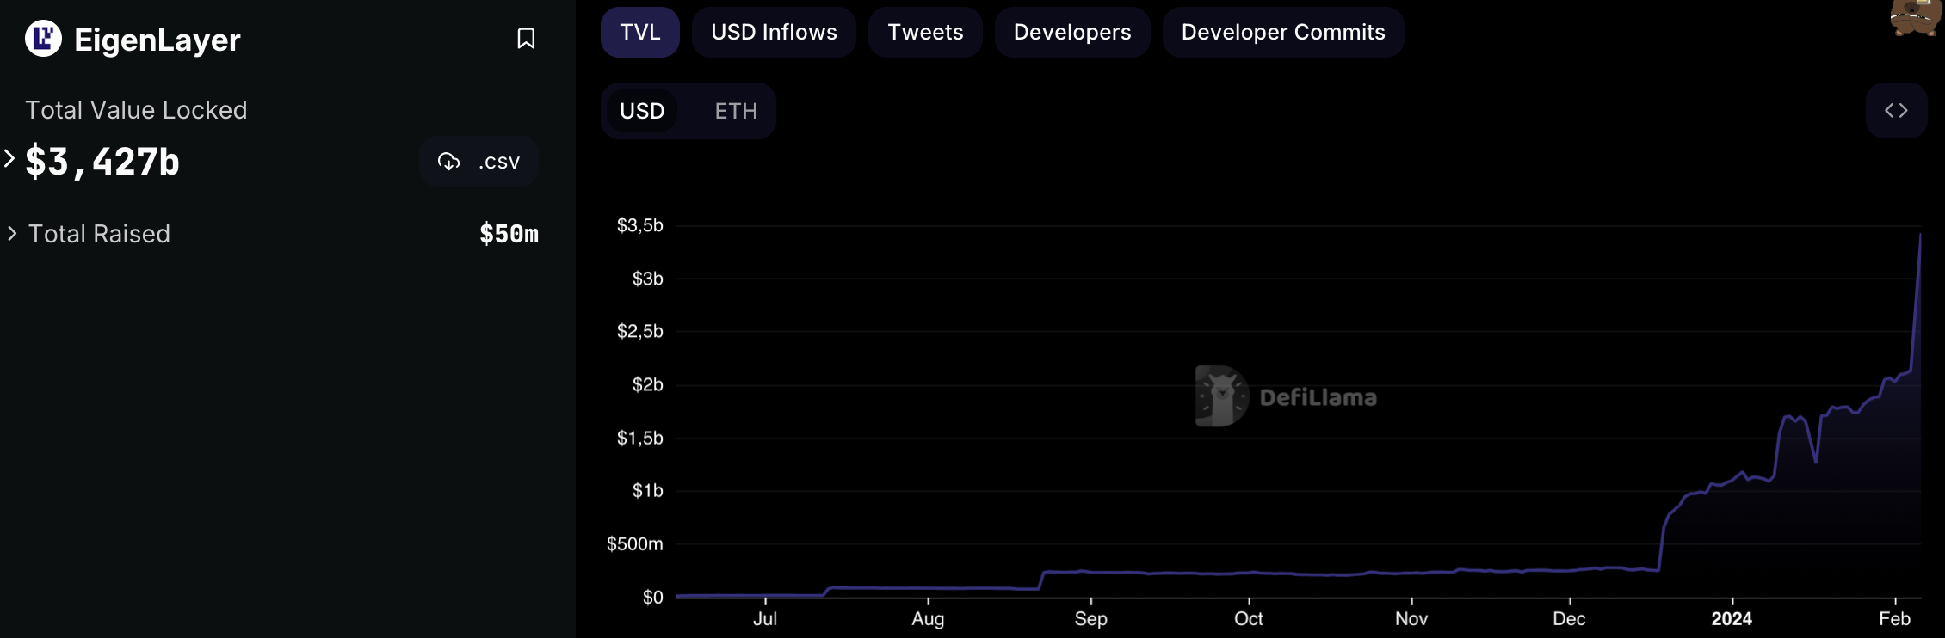Show Developer Commits on chart
Screen dimensions: 1945x638
1283,32
